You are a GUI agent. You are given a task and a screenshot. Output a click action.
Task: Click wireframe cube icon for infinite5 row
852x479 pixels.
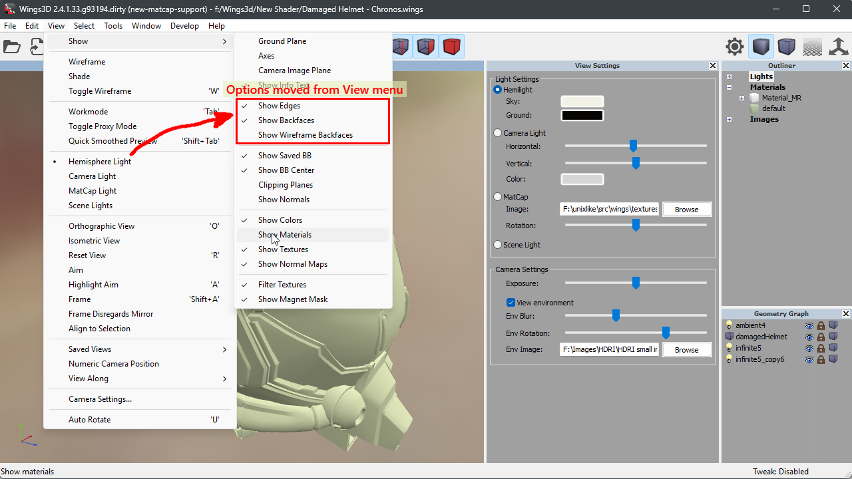(x=833, y=349)
